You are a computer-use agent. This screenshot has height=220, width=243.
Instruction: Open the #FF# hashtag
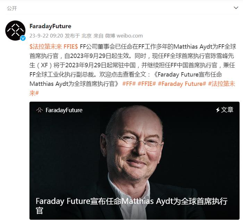pyautogui.click(x=129, y=84)
